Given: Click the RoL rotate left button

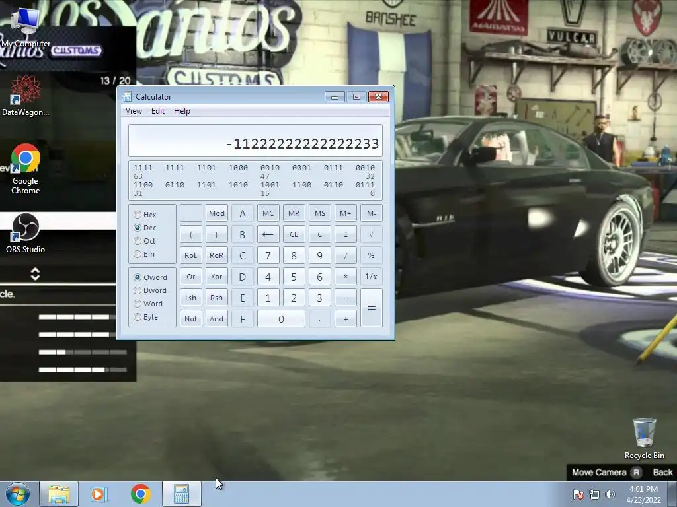Looking at the screenshot, I should tap(191, 255).
